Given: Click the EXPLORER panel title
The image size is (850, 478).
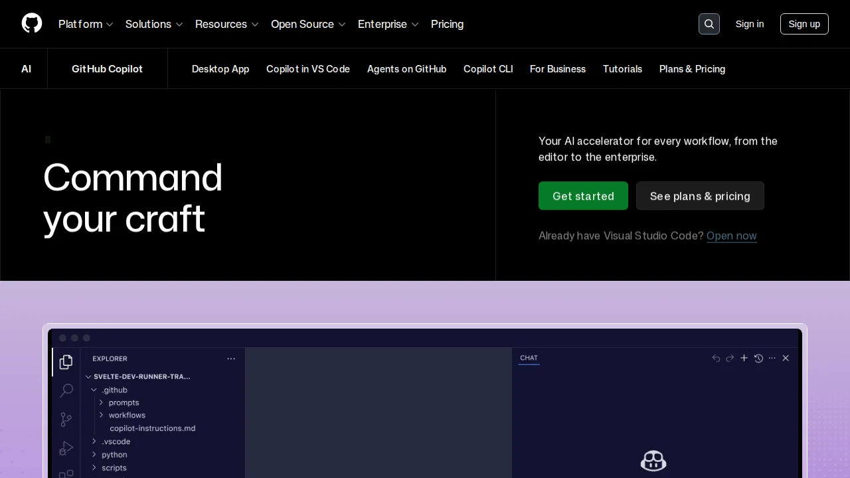Looking at the screenshot, I should [x=110, y=358].
